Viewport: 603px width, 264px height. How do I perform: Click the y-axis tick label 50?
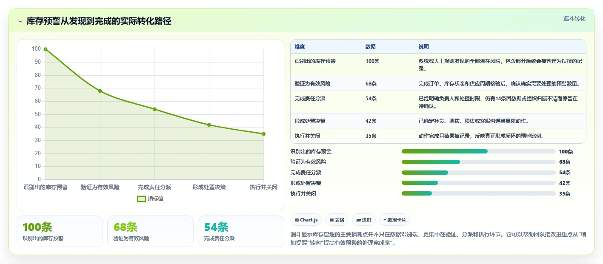[x=38, y=114]
